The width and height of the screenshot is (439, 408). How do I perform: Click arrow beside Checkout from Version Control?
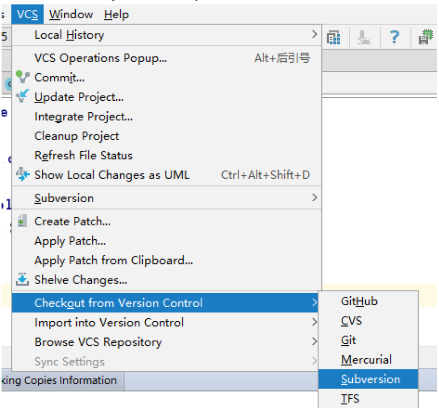(x=314, y=302)
